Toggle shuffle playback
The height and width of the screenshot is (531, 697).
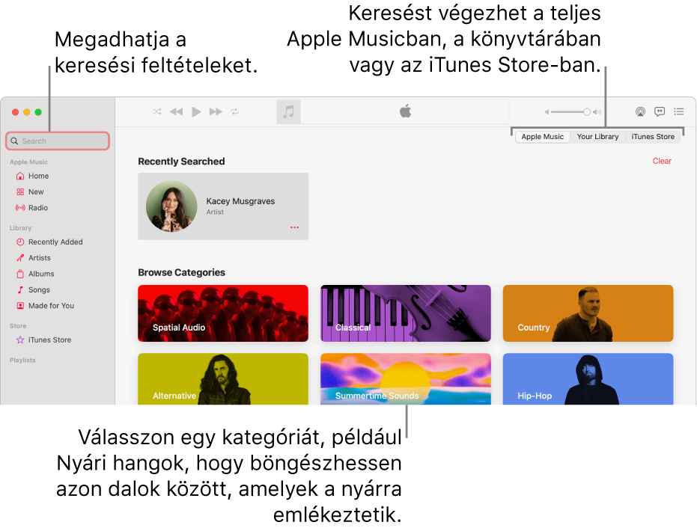tap(157, 111)
